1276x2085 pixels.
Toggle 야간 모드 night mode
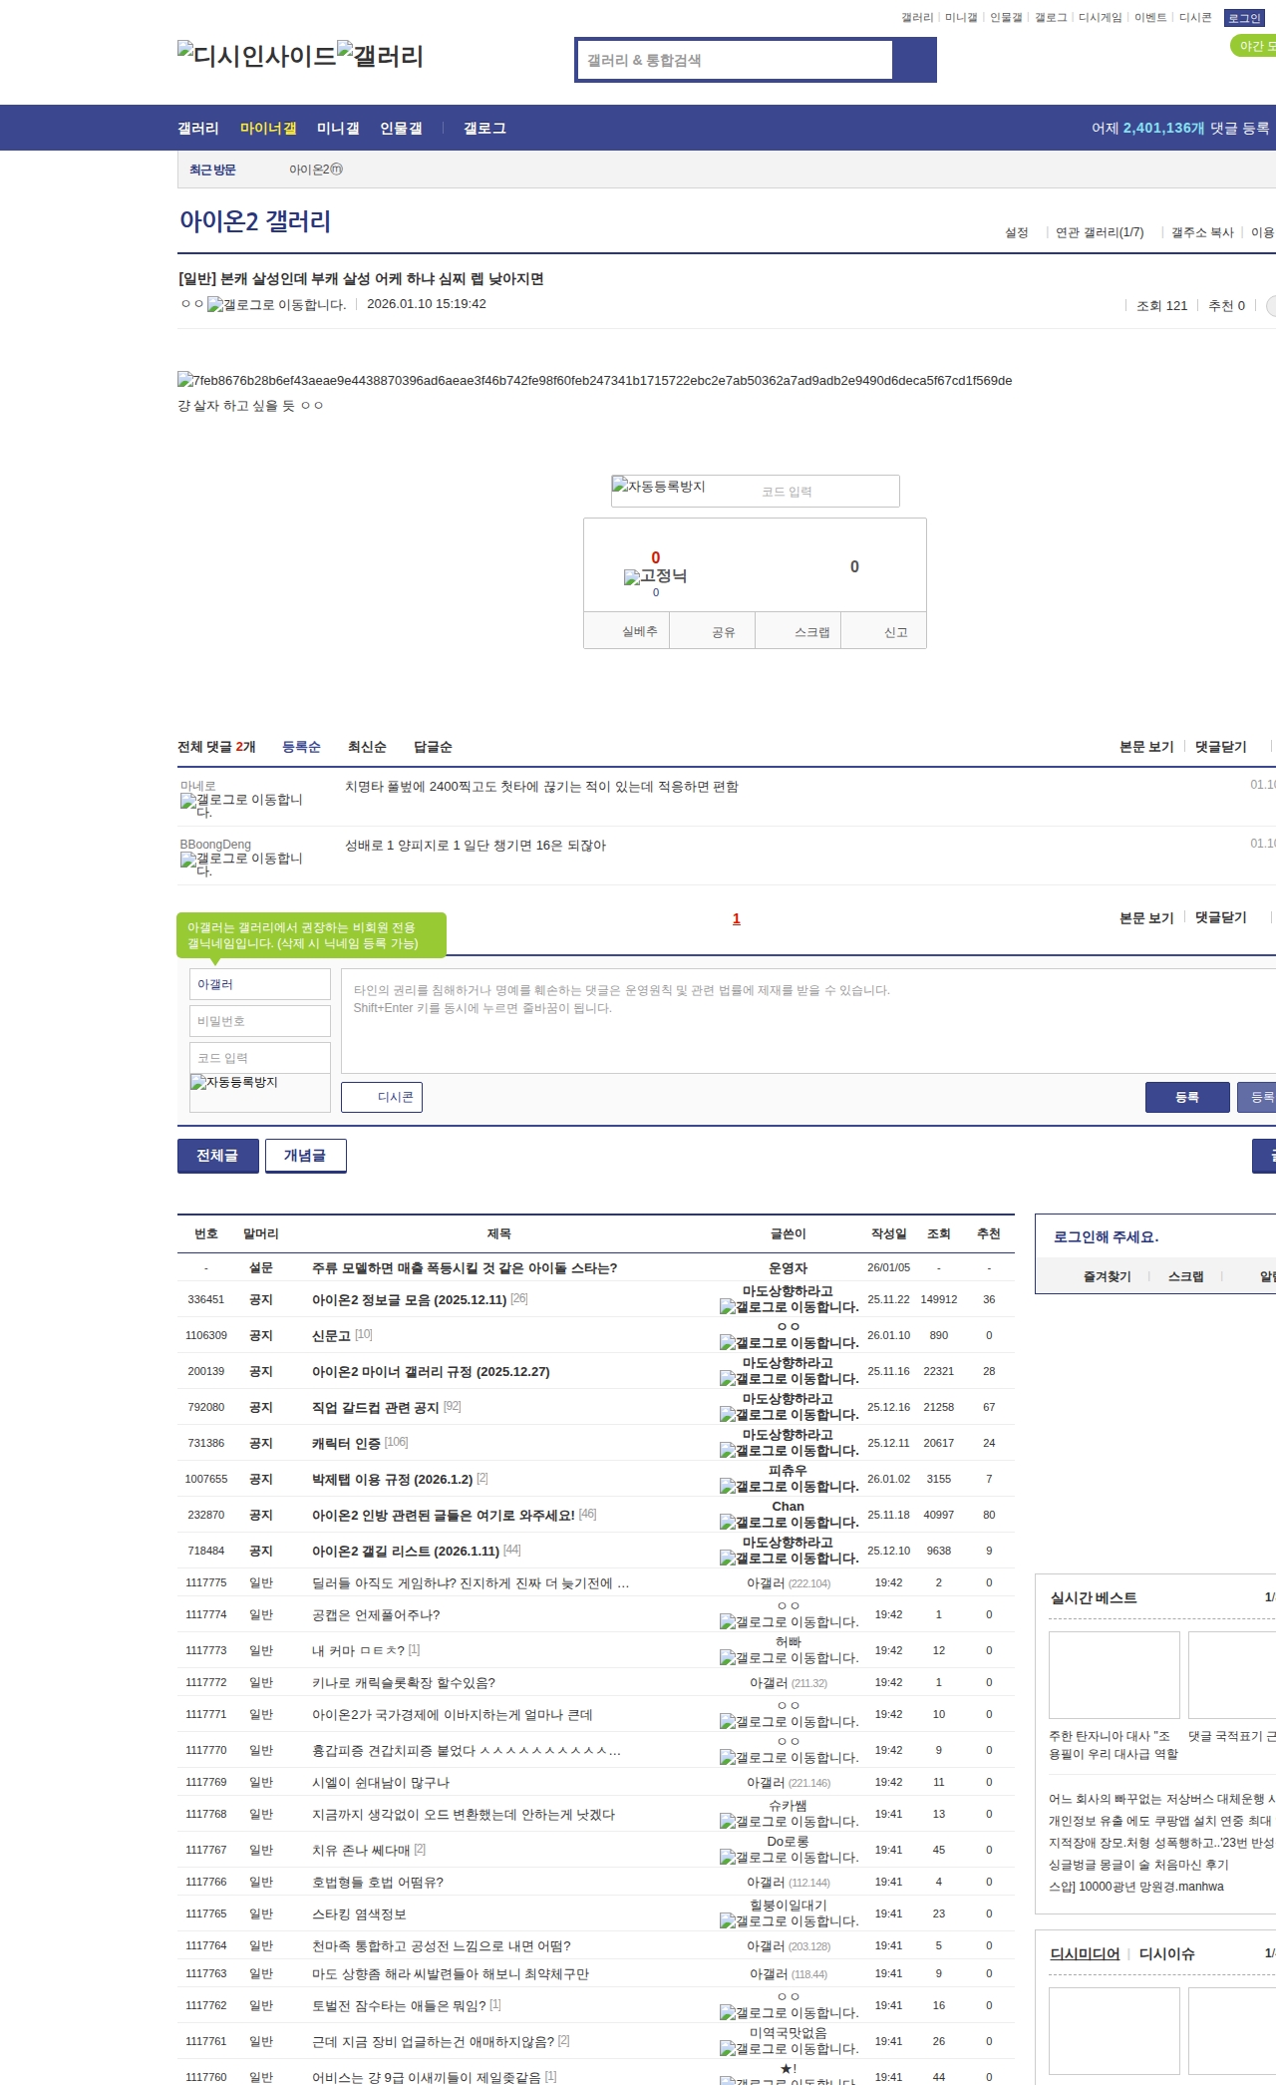(1254, 46)
